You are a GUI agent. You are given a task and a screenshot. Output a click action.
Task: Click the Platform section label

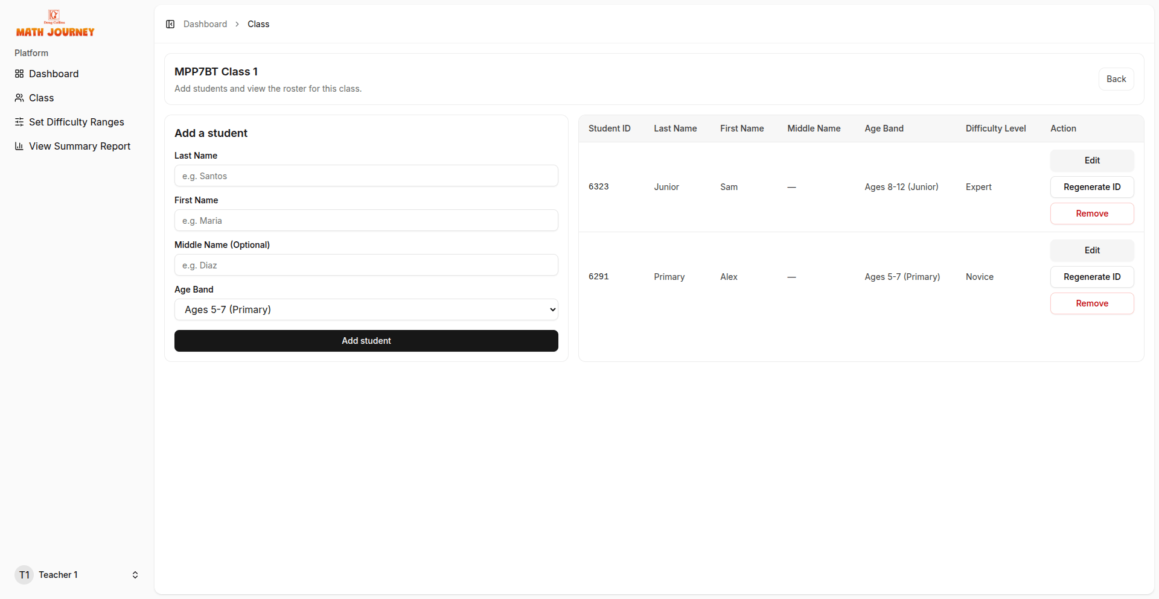(x=31, y=53)
